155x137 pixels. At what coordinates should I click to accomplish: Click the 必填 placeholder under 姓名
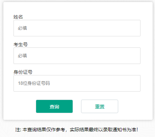pyautogui.click(x=22, y=28)
